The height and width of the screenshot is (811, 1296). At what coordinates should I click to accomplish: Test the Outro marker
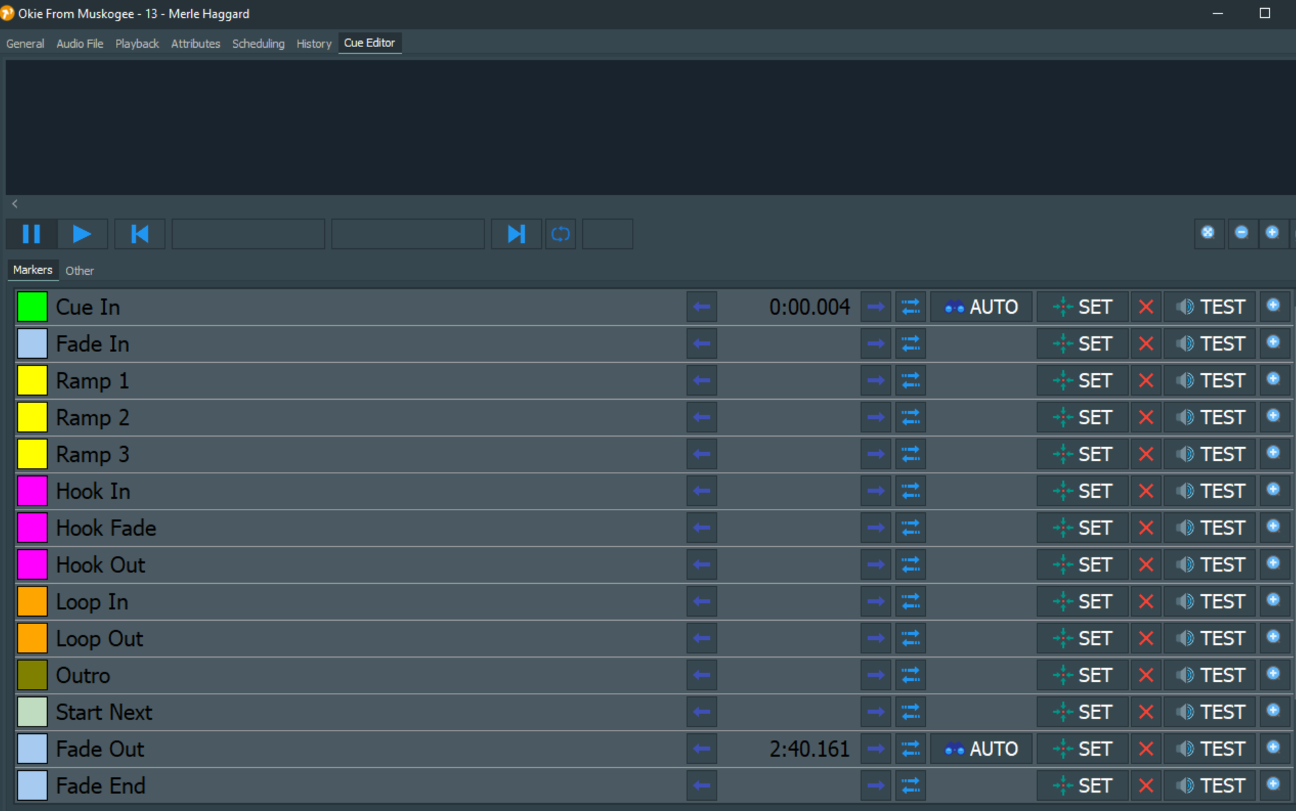pyautogui.click(x=1210, y=676)
